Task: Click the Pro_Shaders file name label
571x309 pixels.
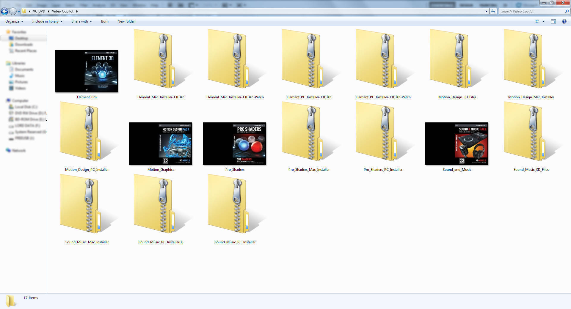Action: [x=235, y=170]
